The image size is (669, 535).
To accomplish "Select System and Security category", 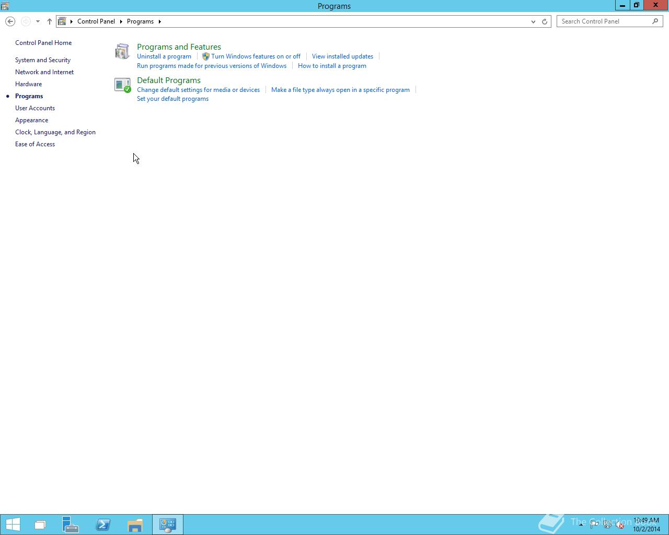I will (x=43, y=60).
